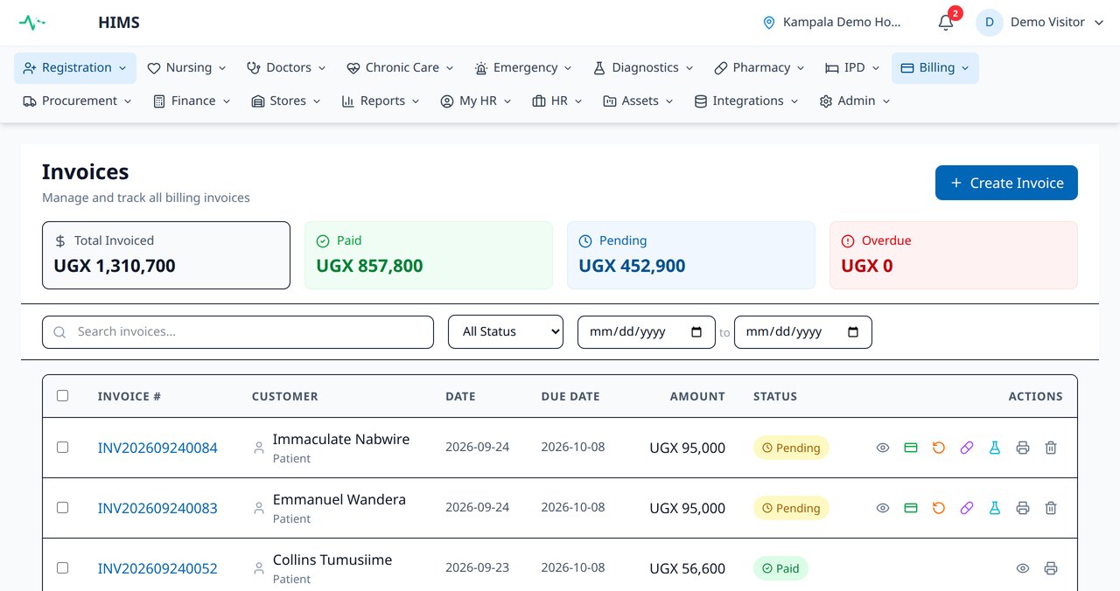
Task: Click the start date filter field
Action: coord(647,332)
